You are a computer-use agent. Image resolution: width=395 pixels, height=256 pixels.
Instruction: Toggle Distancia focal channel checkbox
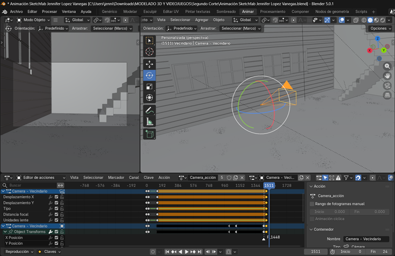[x=56, y=214]
